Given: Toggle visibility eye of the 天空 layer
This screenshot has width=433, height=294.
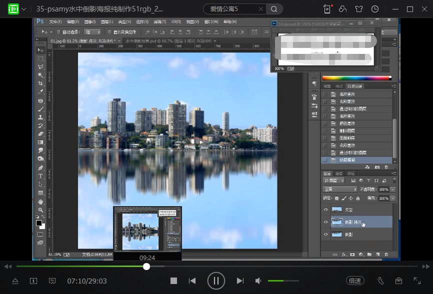Looking at the screenshot, I should pos(326,210).
